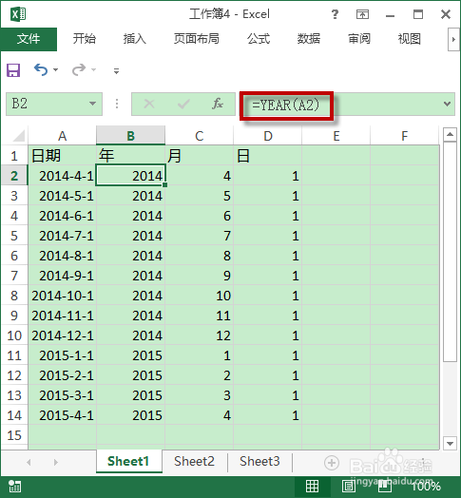Switch to Page Layout view icon

(349, 487)
